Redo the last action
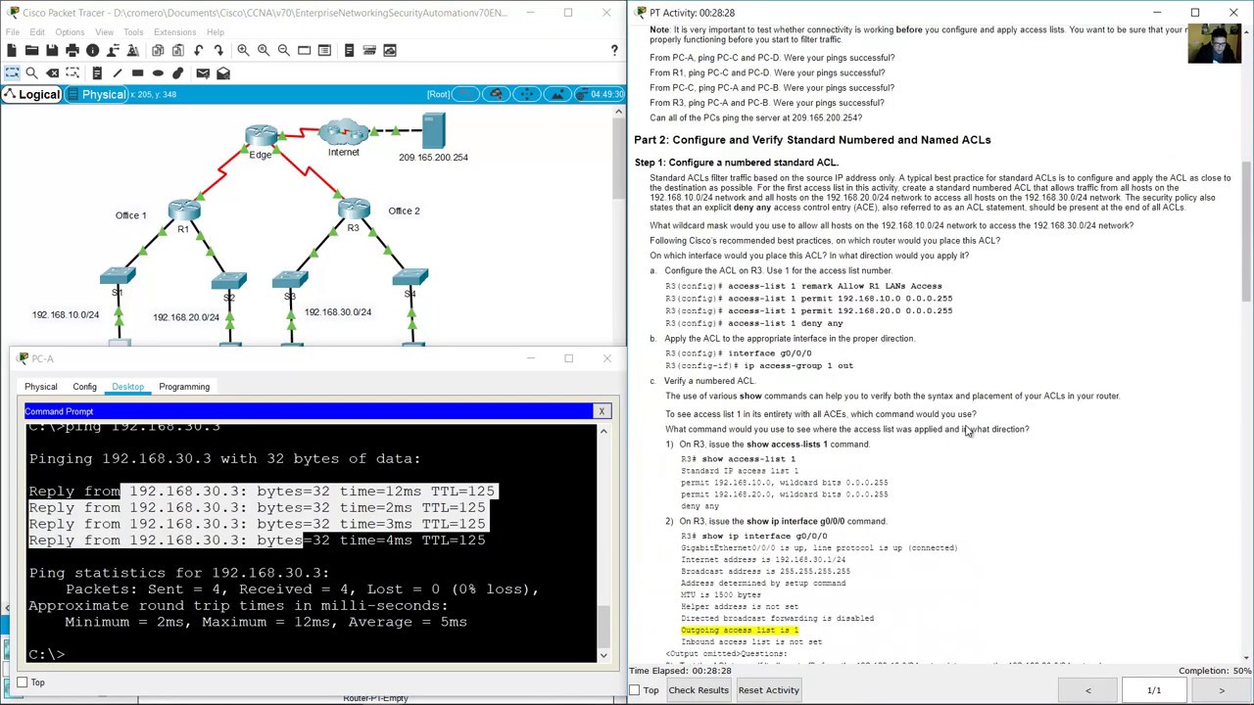 [x=219, y=50]
